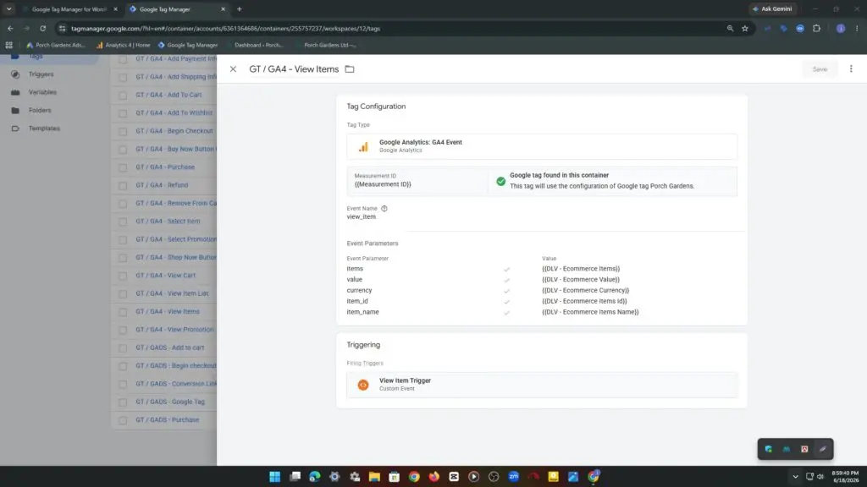Click the Templates sidebar icon

pyautogui.click(x=15, y=129)
